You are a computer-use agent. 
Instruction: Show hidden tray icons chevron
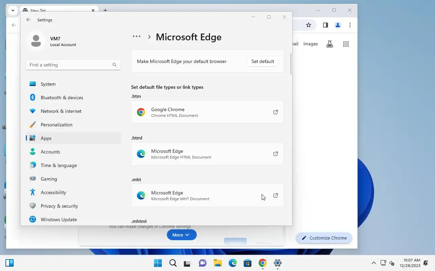[373, 263]
